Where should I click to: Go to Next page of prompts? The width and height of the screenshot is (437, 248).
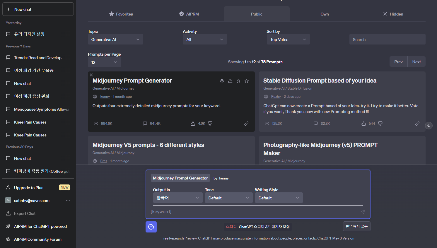[x=416, y=62]
